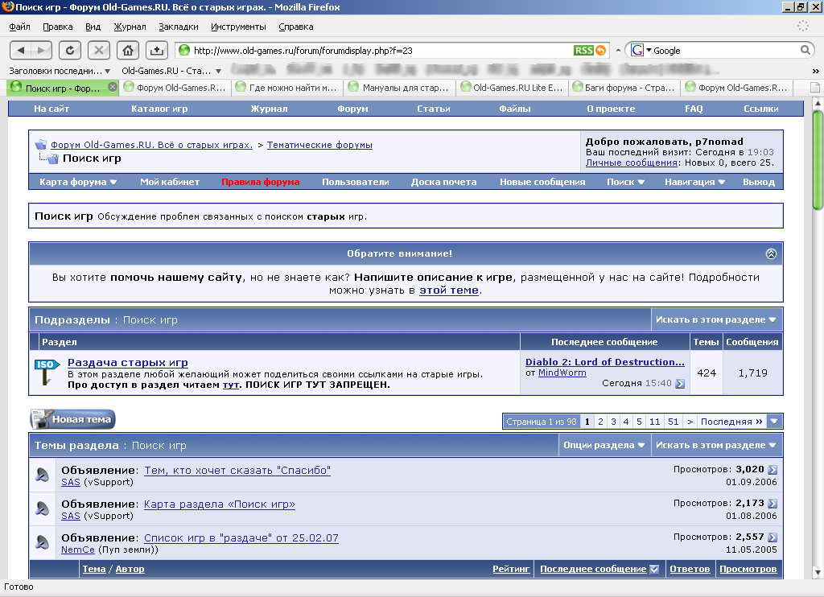Switch to the 'Мануалы для стар...' tab

tap(399, 88)
